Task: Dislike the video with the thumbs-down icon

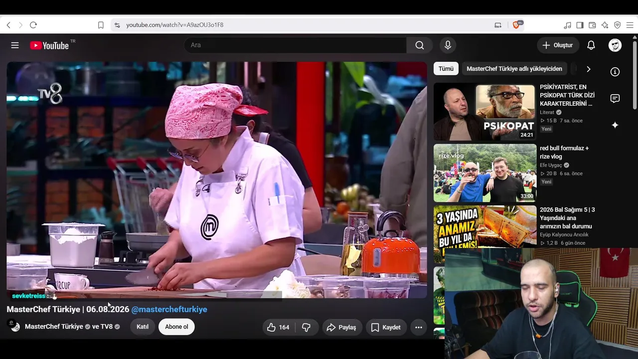Action: click(307, 328)
